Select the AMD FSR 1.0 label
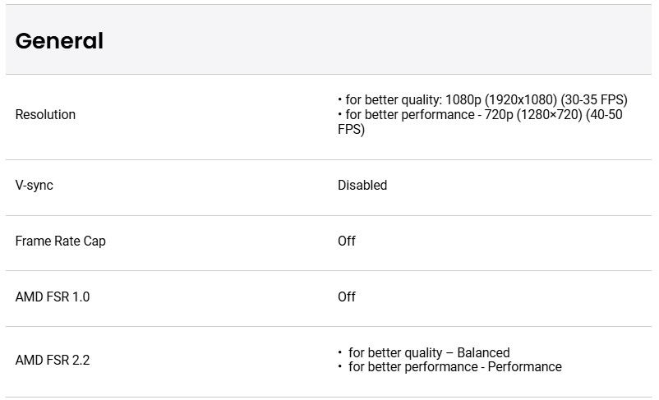The width and height of the screenshot is (659, 400). [53, 297]
